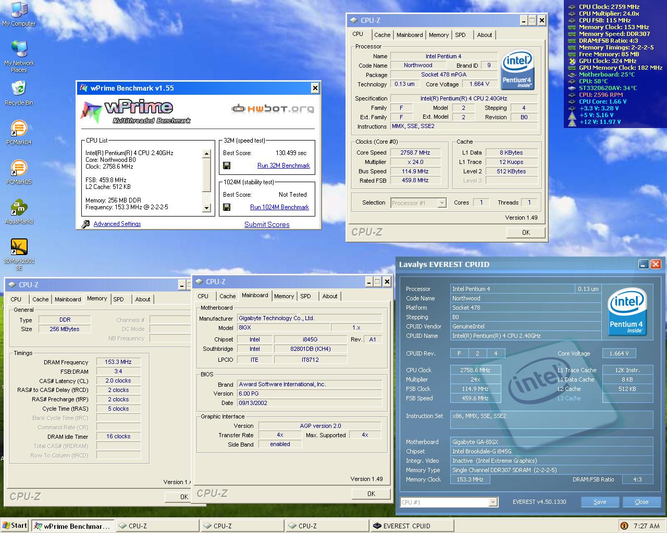Click Run 1024M Benchmark link
Viewport: 667px width, 533px height.
pos(279,207)
